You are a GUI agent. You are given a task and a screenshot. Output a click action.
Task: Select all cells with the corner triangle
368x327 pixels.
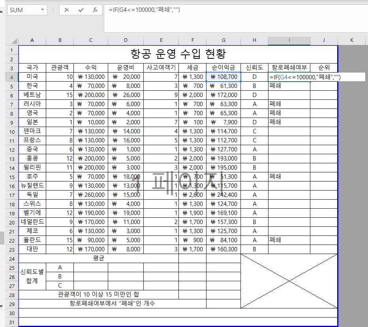(x=14, y=41)
